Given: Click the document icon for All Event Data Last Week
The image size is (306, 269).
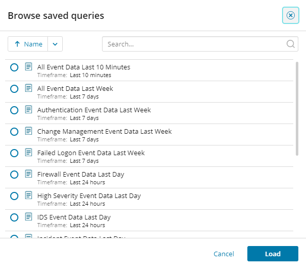Looking at the screenshot, I should [x=29, y=88].
